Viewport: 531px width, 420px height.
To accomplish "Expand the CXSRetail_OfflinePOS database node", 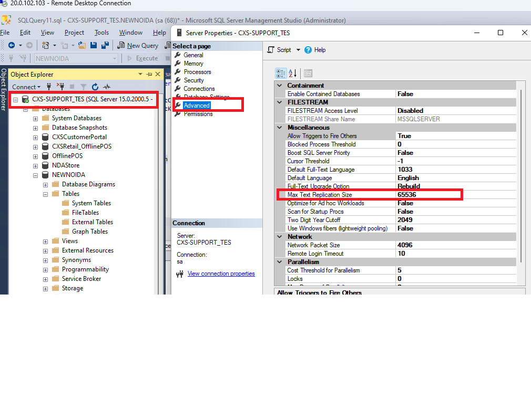I will pyautogui.click(x=36, y=147).
